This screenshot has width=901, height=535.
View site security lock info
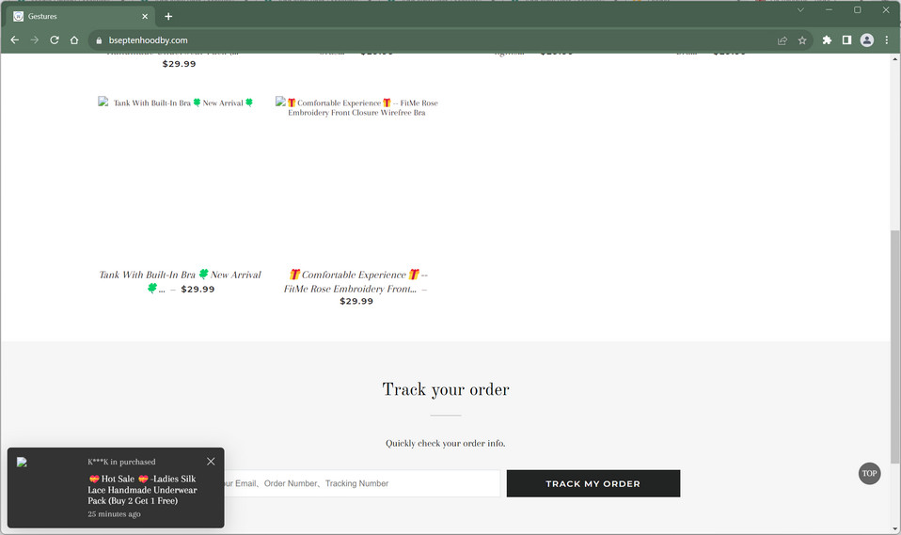pos(99,40)
